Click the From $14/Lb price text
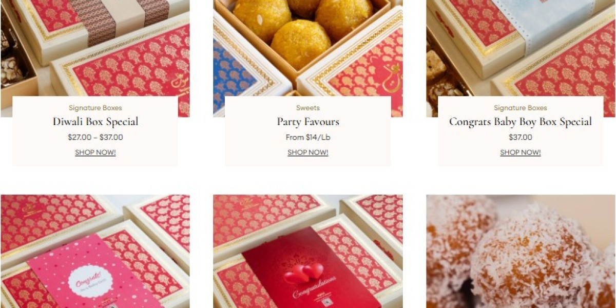 pos(308,138)
